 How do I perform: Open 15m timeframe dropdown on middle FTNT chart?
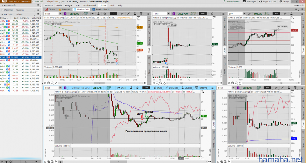[x=203, y=14]
